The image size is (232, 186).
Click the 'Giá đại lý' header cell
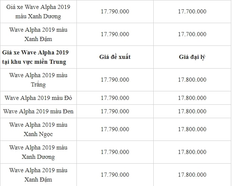click(192, 57)
